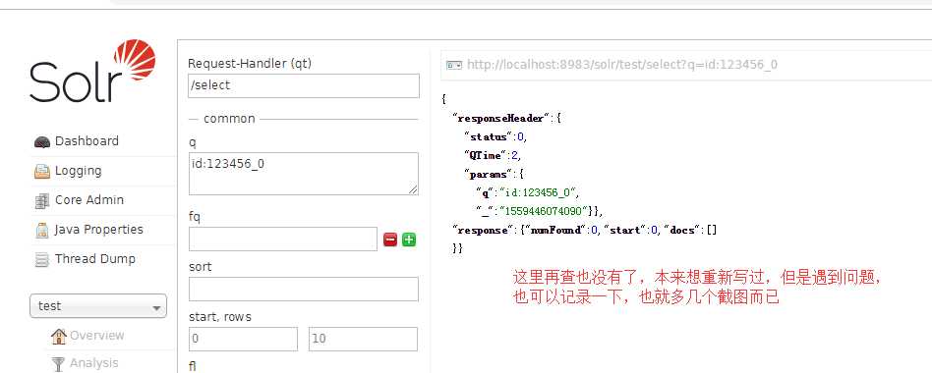This screenshot has height=373, width=932.
Task: Click the Analysis funnel icon
Action: (x=58, y=363)
